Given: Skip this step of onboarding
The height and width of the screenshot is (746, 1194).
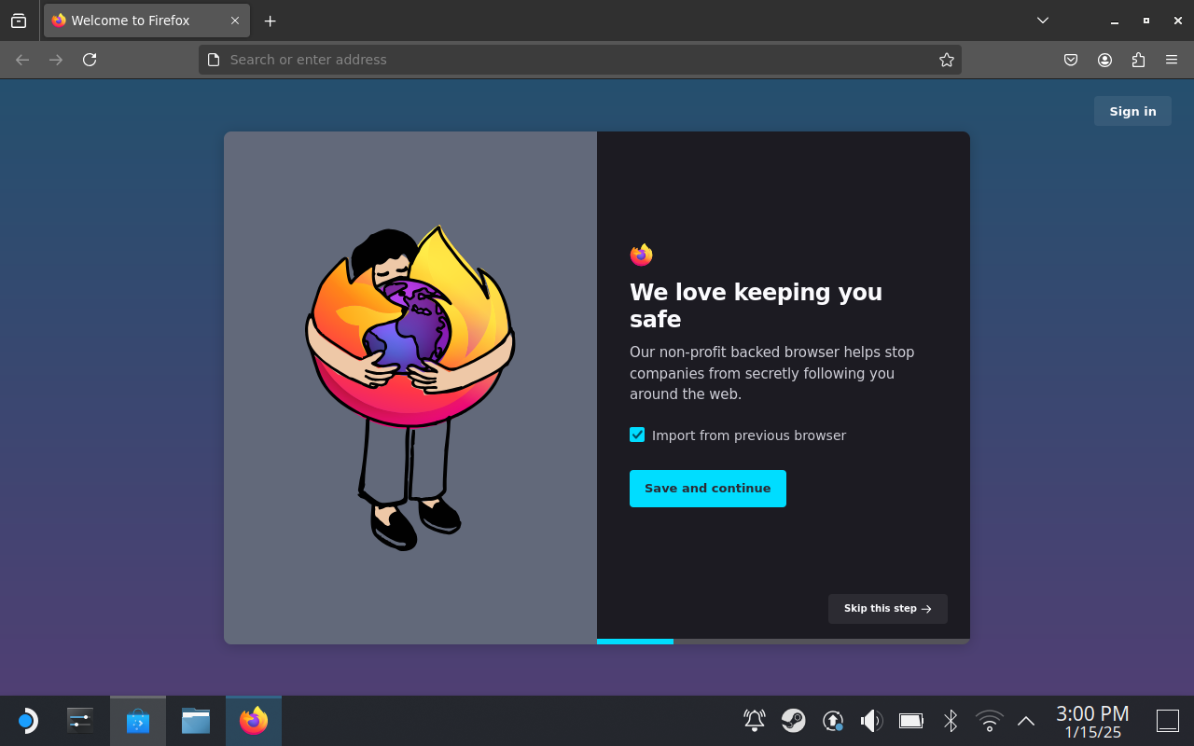Looking at the screenshot, I should [887, 608].
